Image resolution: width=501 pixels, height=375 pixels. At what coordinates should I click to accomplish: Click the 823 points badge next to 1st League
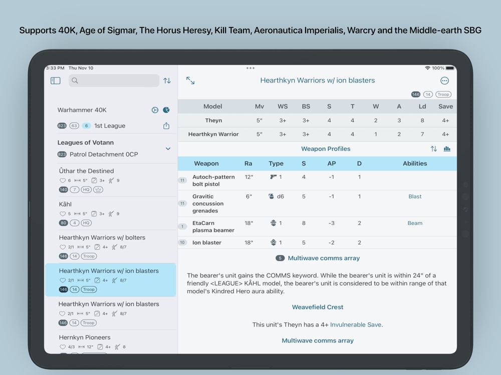(x=62, y=125)
